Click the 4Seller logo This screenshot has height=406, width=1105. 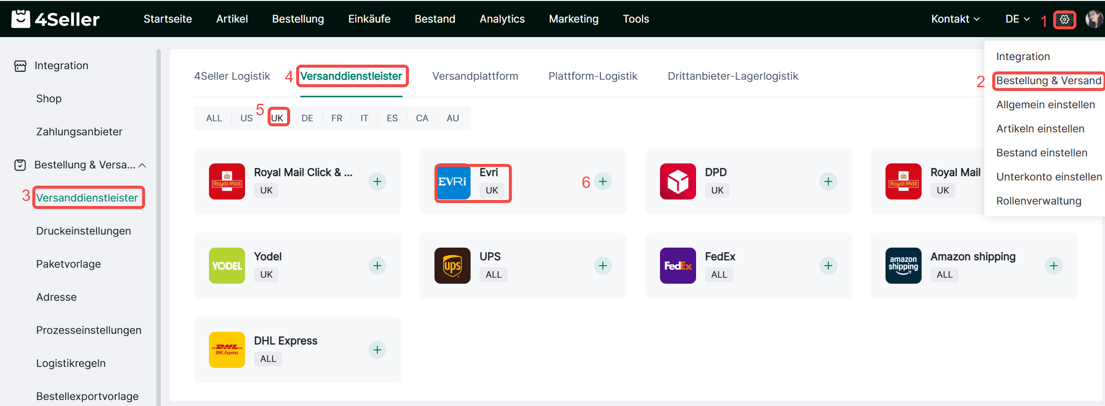[x=55, y=19]
